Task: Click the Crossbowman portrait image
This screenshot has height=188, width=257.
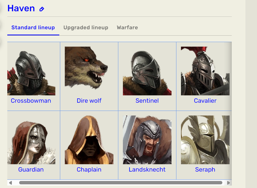Action: click(x=31, y=71)
